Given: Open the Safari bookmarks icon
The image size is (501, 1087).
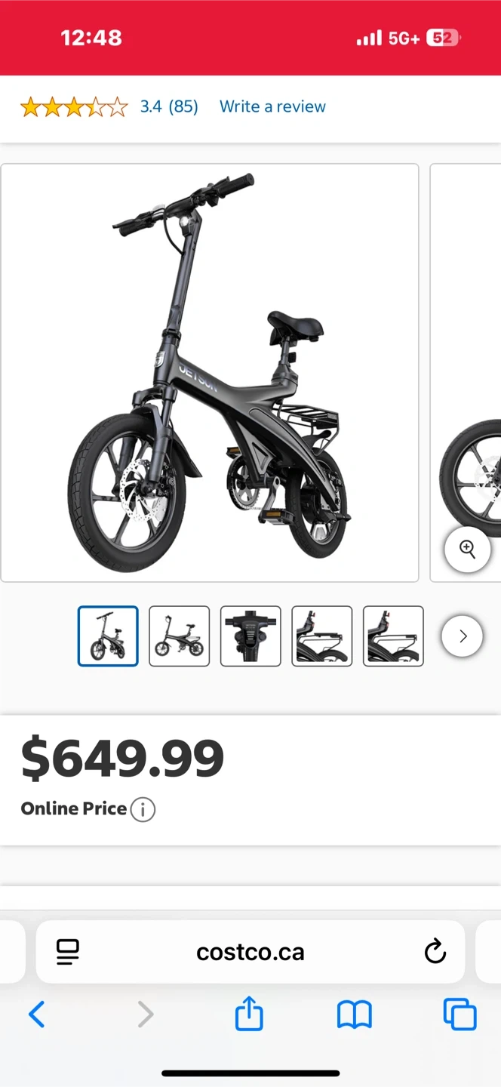Looking at the screenshot, I should coord(355,1015).
